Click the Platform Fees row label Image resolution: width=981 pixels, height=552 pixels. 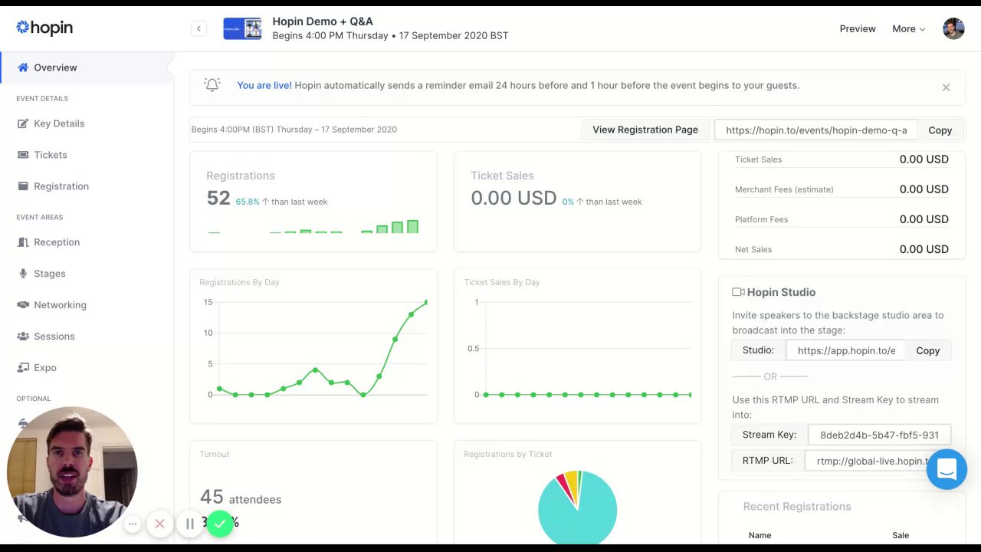(x=761, y=219)
